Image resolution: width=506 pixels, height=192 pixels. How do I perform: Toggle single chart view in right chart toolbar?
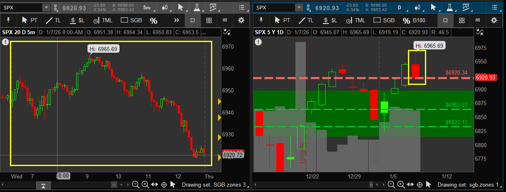click(x=445, y=20)
